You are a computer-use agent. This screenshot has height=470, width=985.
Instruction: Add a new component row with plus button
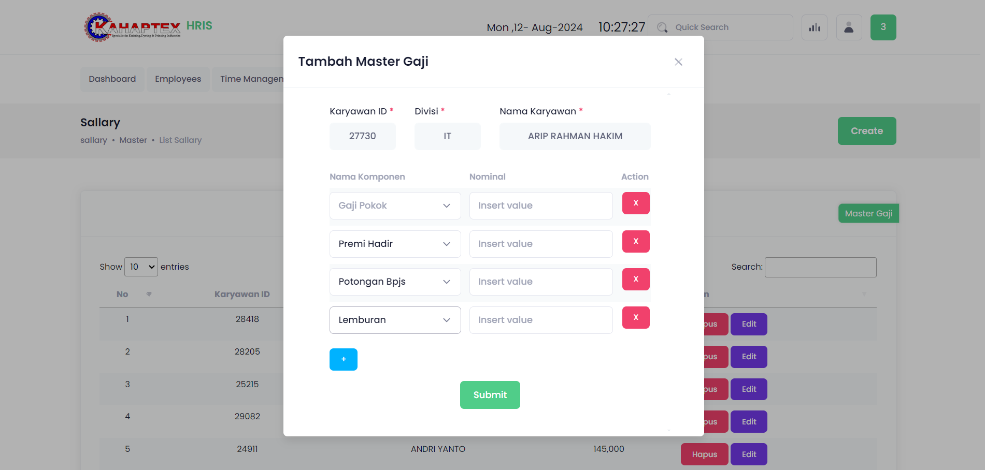pos(343,359)
